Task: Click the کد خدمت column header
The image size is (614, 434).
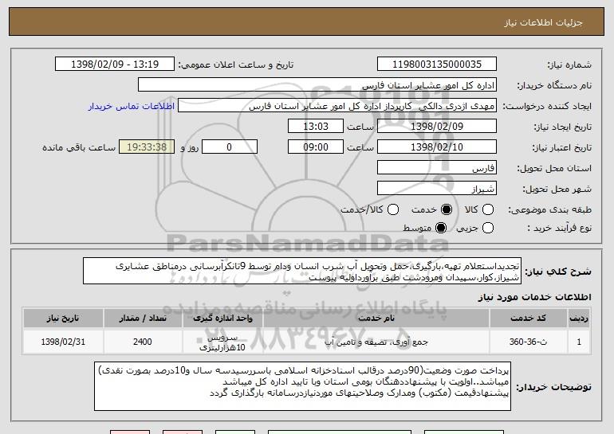Action: coord(528,319)
